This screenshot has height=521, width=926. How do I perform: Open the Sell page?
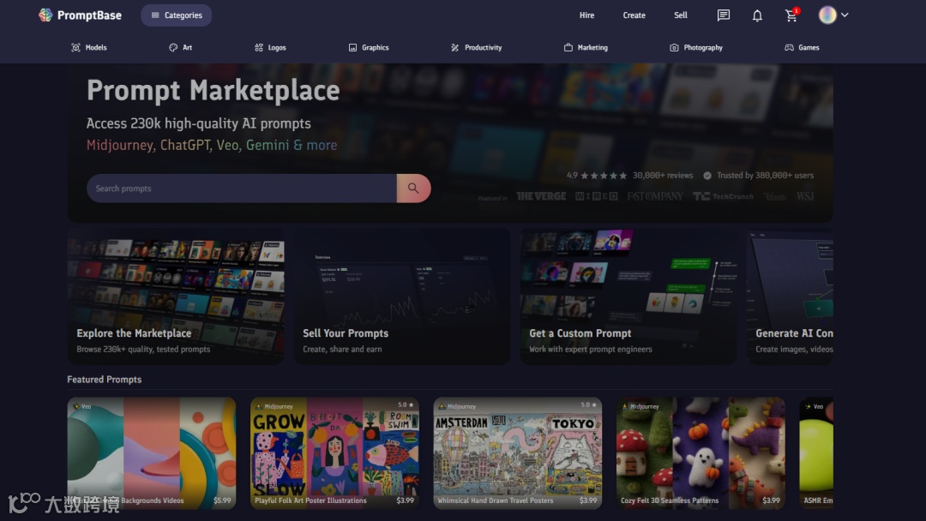pos(680,15)
